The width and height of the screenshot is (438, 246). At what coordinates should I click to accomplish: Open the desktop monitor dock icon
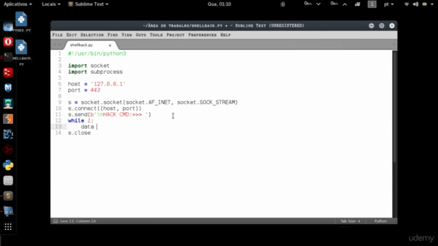pos(8,211)
